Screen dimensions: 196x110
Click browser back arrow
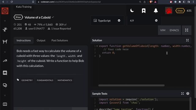point(3,2)
